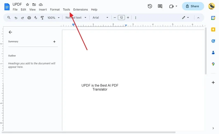The height and width of the screenshot is (134, 219).
Task: Open Google Maps side panel icon
Action: pos(213,64)
